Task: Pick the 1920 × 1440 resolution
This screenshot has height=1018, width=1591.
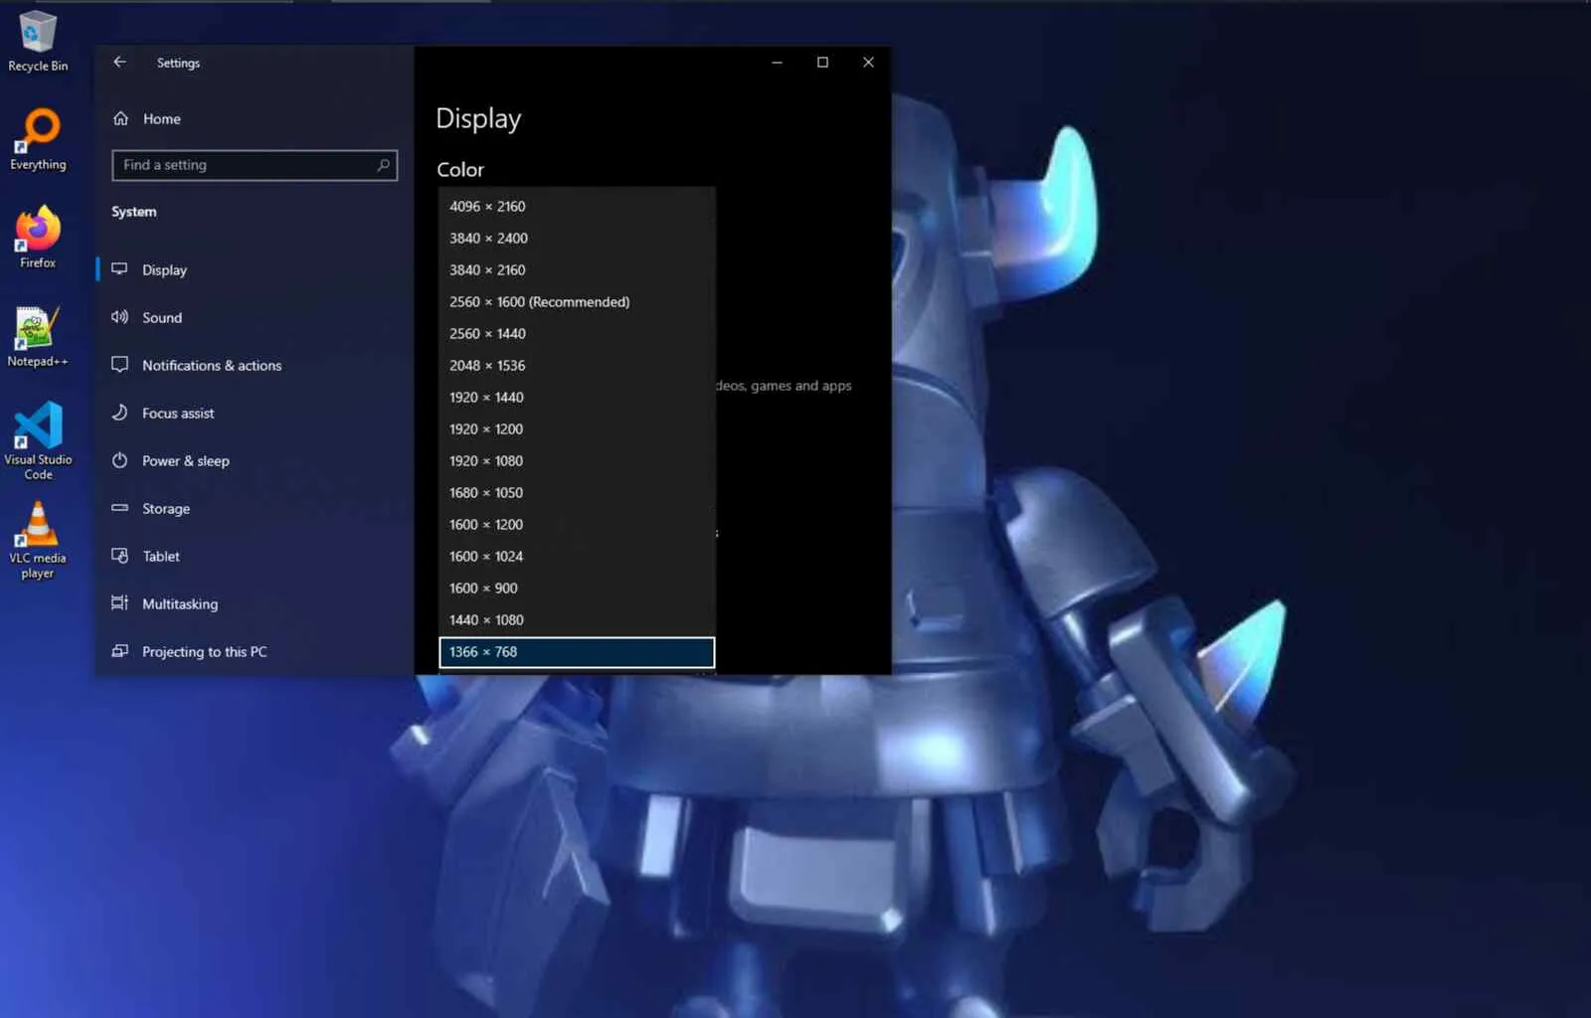Action: pyautogui.click(x=577, y=397)
